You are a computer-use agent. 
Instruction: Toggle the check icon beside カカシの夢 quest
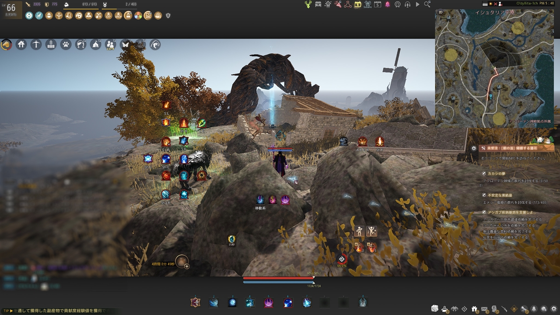point(484,173)
